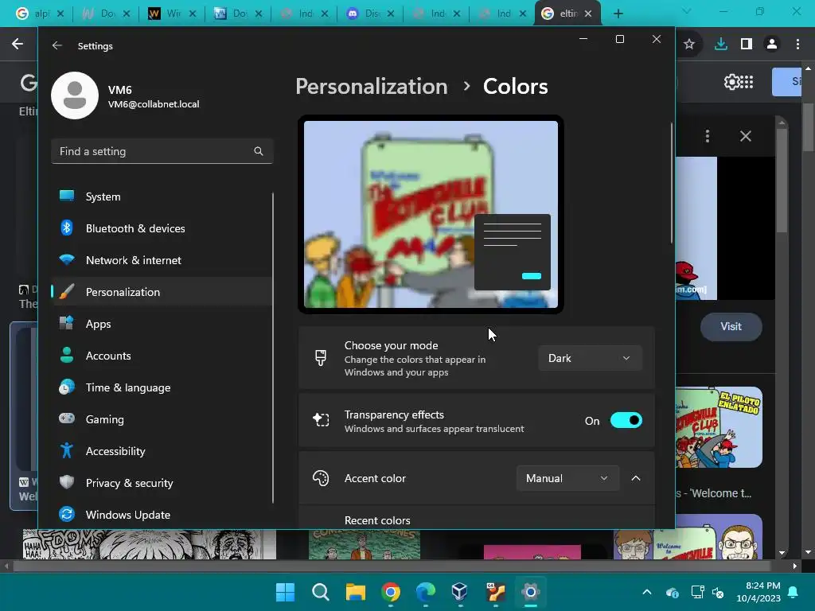Image resolution: width=815 pixels, height=611 pixels.
Task: Close the active eltin Chrome tab
Action: tap(588, 14)
